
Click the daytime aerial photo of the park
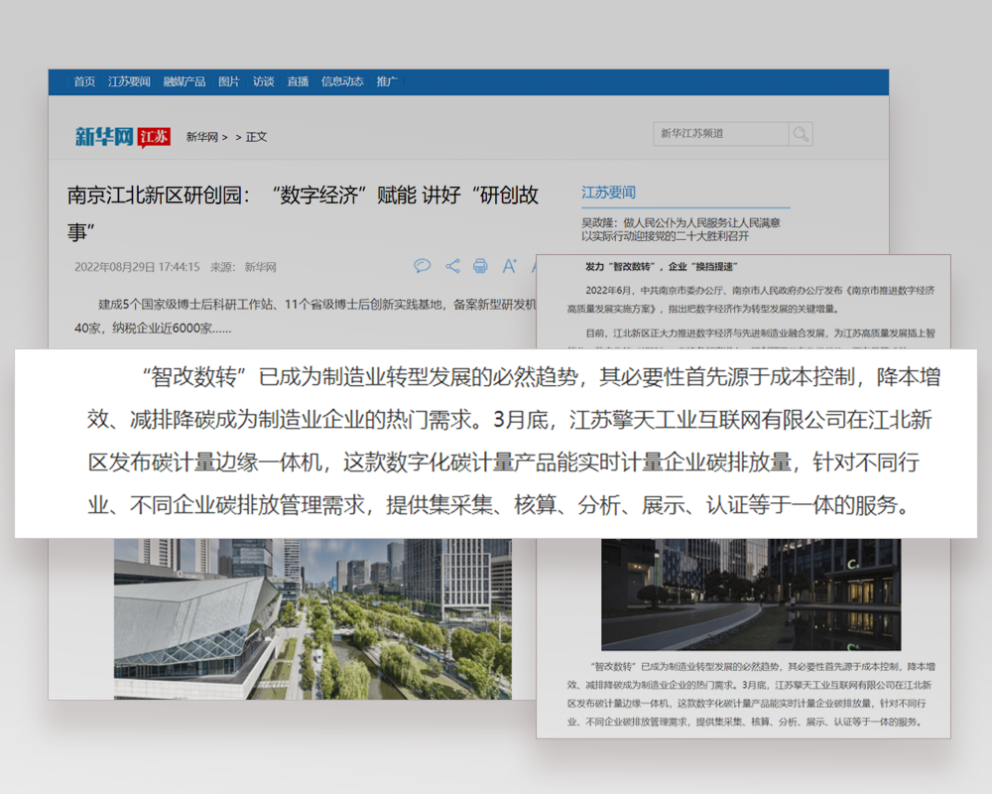coord(313,618)
